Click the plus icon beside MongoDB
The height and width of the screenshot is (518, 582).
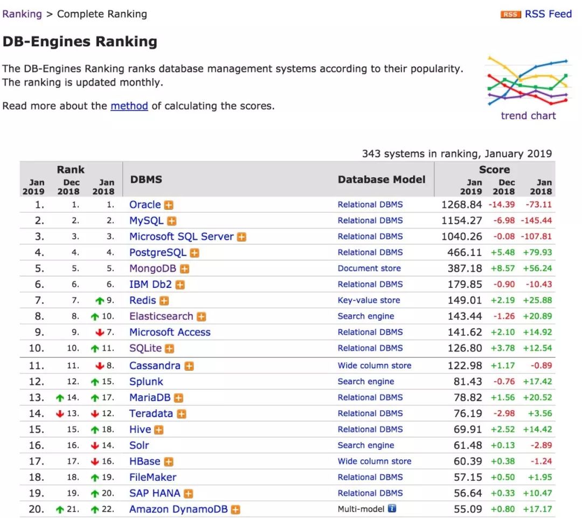click(x=184, y=269)
